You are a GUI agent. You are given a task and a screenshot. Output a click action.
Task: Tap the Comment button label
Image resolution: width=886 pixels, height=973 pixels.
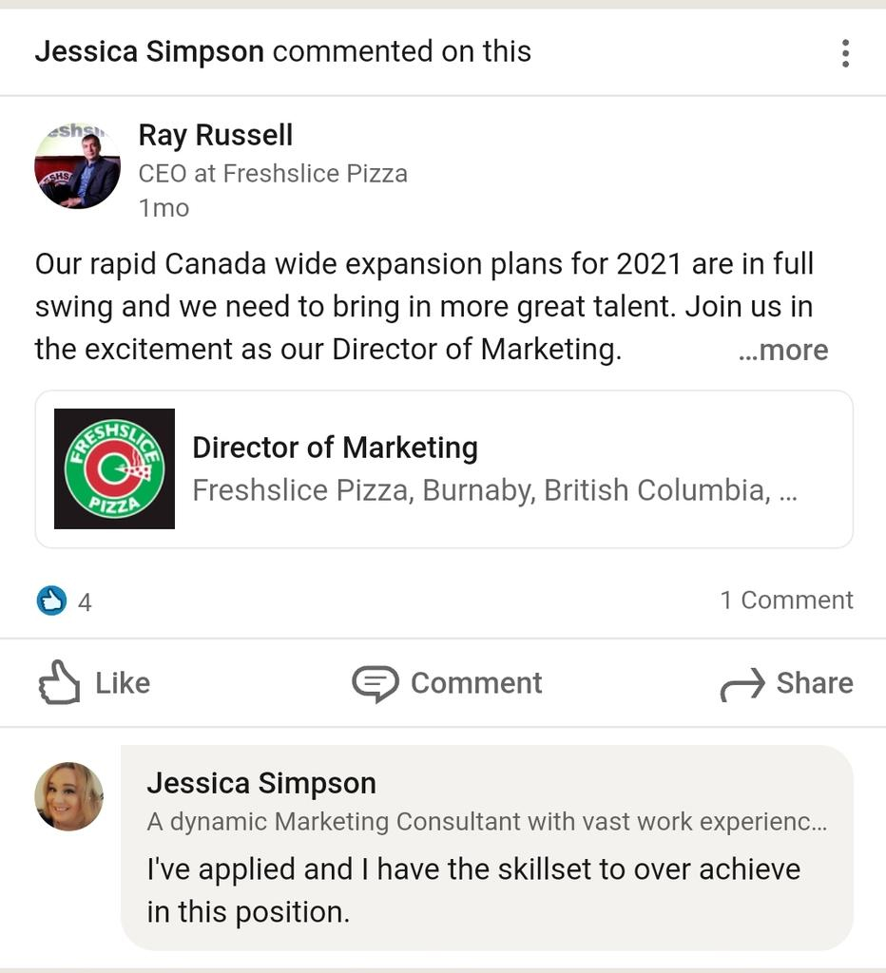pos(476,683)
